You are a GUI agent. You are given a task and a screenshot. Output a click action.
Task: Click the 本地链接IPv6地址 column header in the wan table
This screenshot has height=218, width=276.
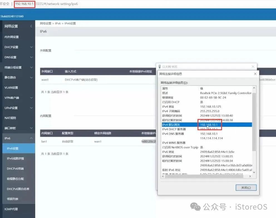point(141,71)
